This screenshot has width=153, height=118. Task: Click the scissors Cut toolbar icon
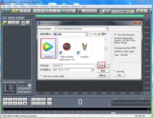click(x=54, y=11)
